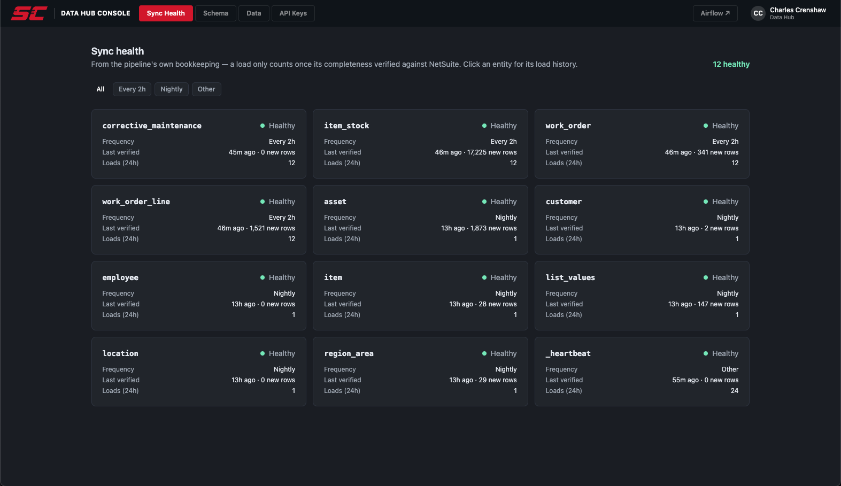Filter entities by Every 2h
Viewport: 841px width, 486px height.
tap(132, 89)
